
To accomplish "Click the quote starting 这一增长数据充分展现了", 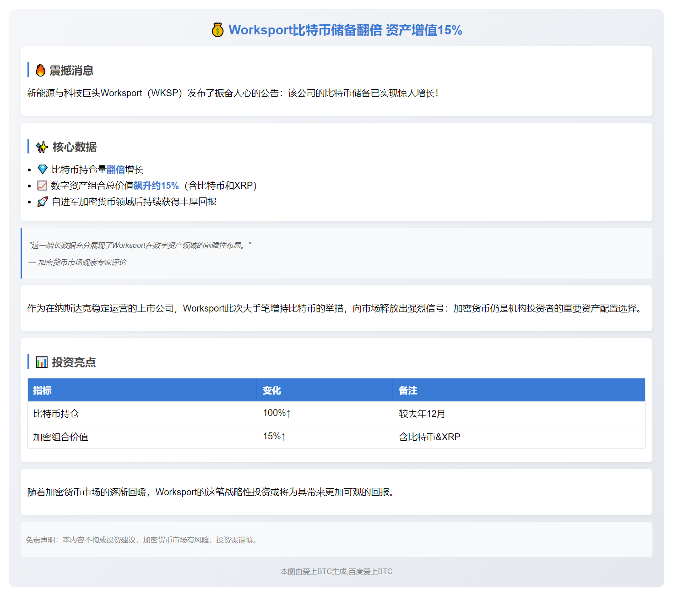I will (x=140, y=246).
